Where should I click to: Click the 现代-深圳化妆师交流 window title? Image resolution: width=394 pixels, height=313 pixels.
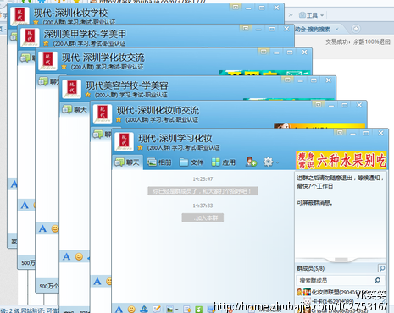[158, 110]
